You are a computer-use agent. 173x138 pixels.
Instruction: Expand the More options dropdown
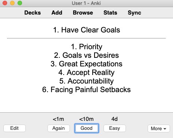159,128
